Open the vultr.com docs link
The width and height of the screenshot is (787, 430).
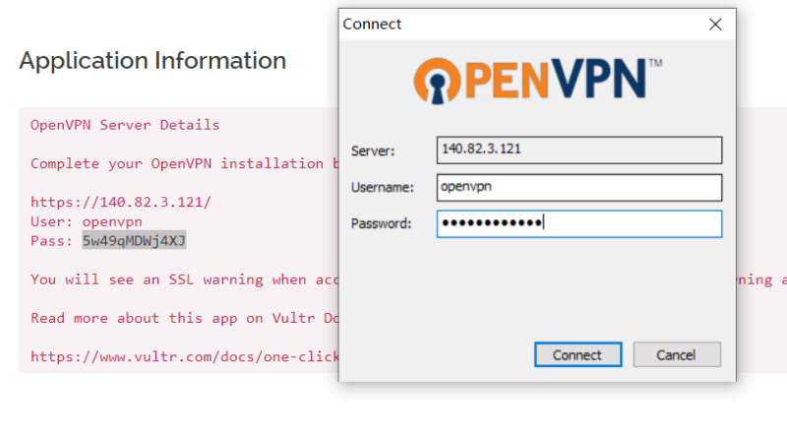(183, 356)
